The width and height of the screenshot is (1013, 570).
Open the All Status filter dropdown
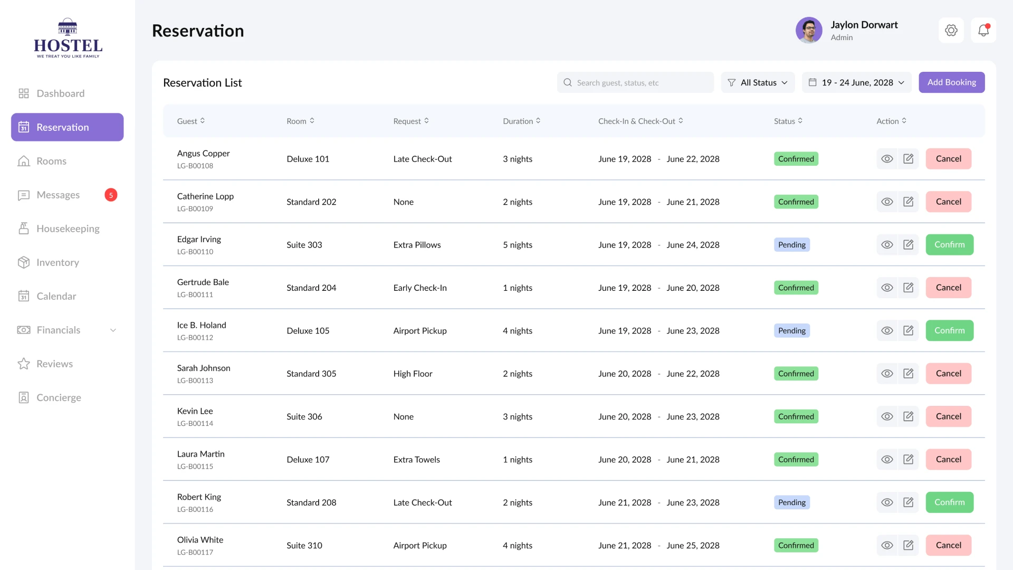pyautogui.click(x=758, y=82)
